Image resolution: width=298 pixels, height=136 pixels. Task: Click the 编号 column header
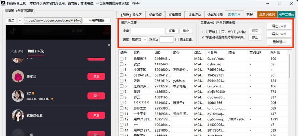[x=125, y=53]
